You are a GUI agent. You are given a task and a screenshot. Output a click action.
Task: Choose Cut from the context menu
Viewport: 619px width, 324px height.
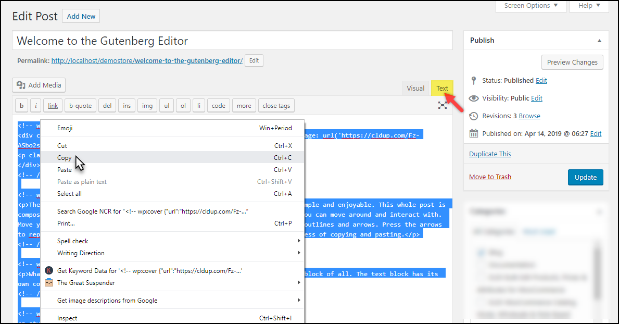(172, 145)
